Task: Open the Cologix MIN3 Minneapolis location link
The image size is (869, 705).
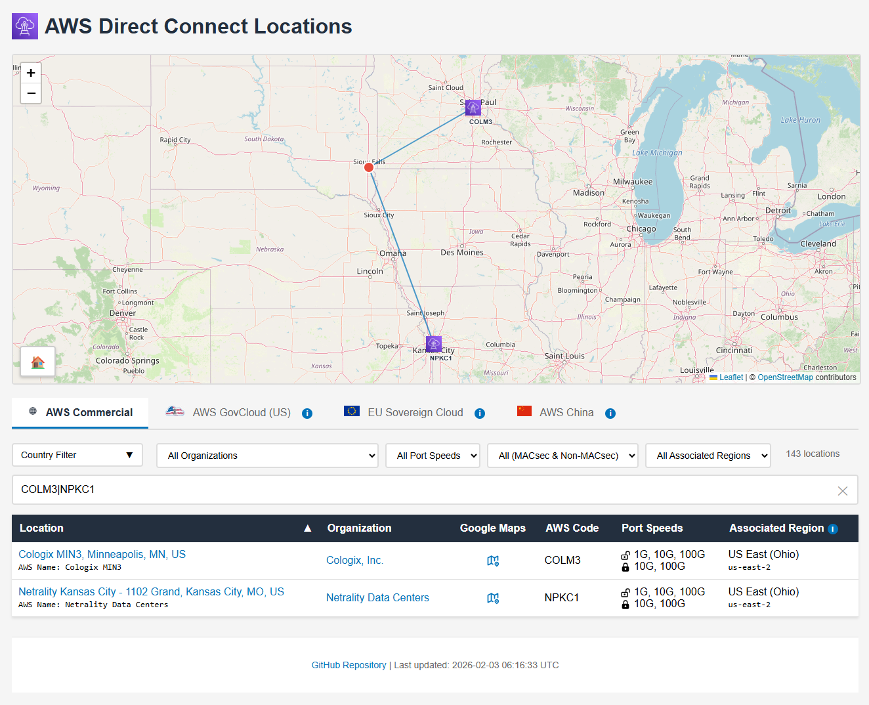Action: [102, 554]
